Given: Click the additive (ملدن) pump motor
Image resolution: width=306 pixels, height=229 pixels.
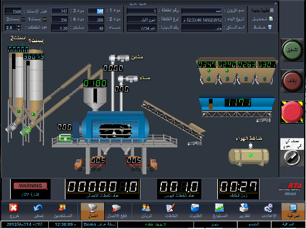Looking at the screenshot, I should click(120, 58).
